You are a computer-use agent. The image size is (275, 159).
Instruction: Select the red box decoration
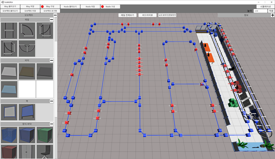[x=9, y=152]
